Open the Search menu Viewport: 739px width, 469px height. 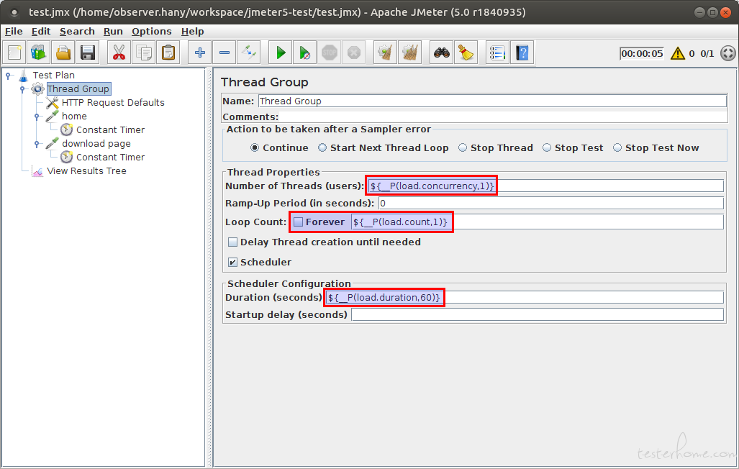(77, 32)
